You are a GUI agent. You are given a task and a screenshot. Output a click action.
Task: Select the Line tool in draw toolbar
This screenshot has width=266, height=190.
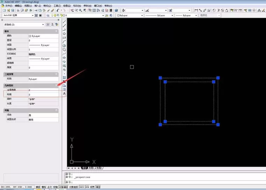(64, 22)
